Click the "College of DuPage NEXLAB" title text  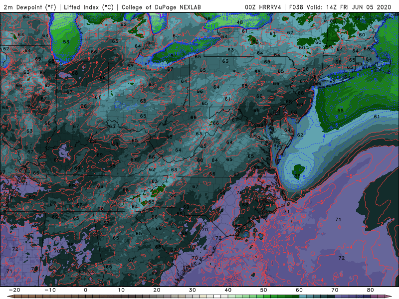[161, 7]
